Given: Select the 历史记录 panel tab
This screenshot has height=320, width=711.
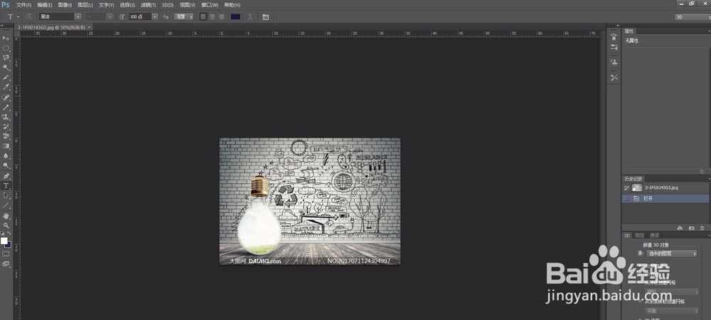Looking at the screenshot, I should (x=633, y=179).
